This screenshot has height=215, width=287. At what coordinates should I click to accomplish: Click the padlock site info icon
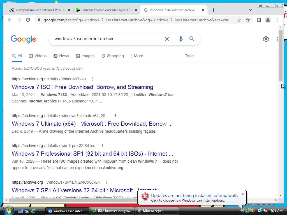tap(39, 20)
